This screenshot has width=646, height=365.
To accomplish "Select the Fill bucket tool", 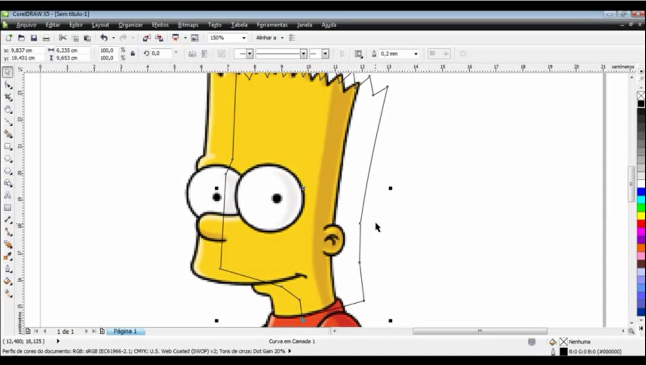I will tap(7, 281).
